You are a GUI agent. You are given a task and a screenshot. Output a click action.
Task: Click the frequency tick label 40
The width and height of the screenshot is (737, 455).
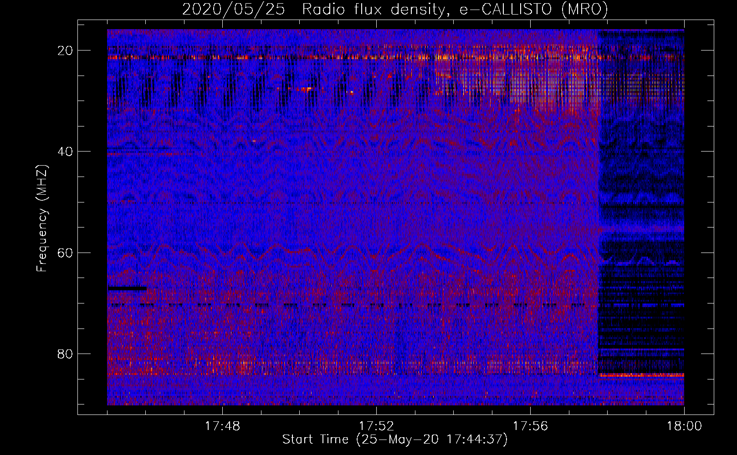(x=66, y=152)
